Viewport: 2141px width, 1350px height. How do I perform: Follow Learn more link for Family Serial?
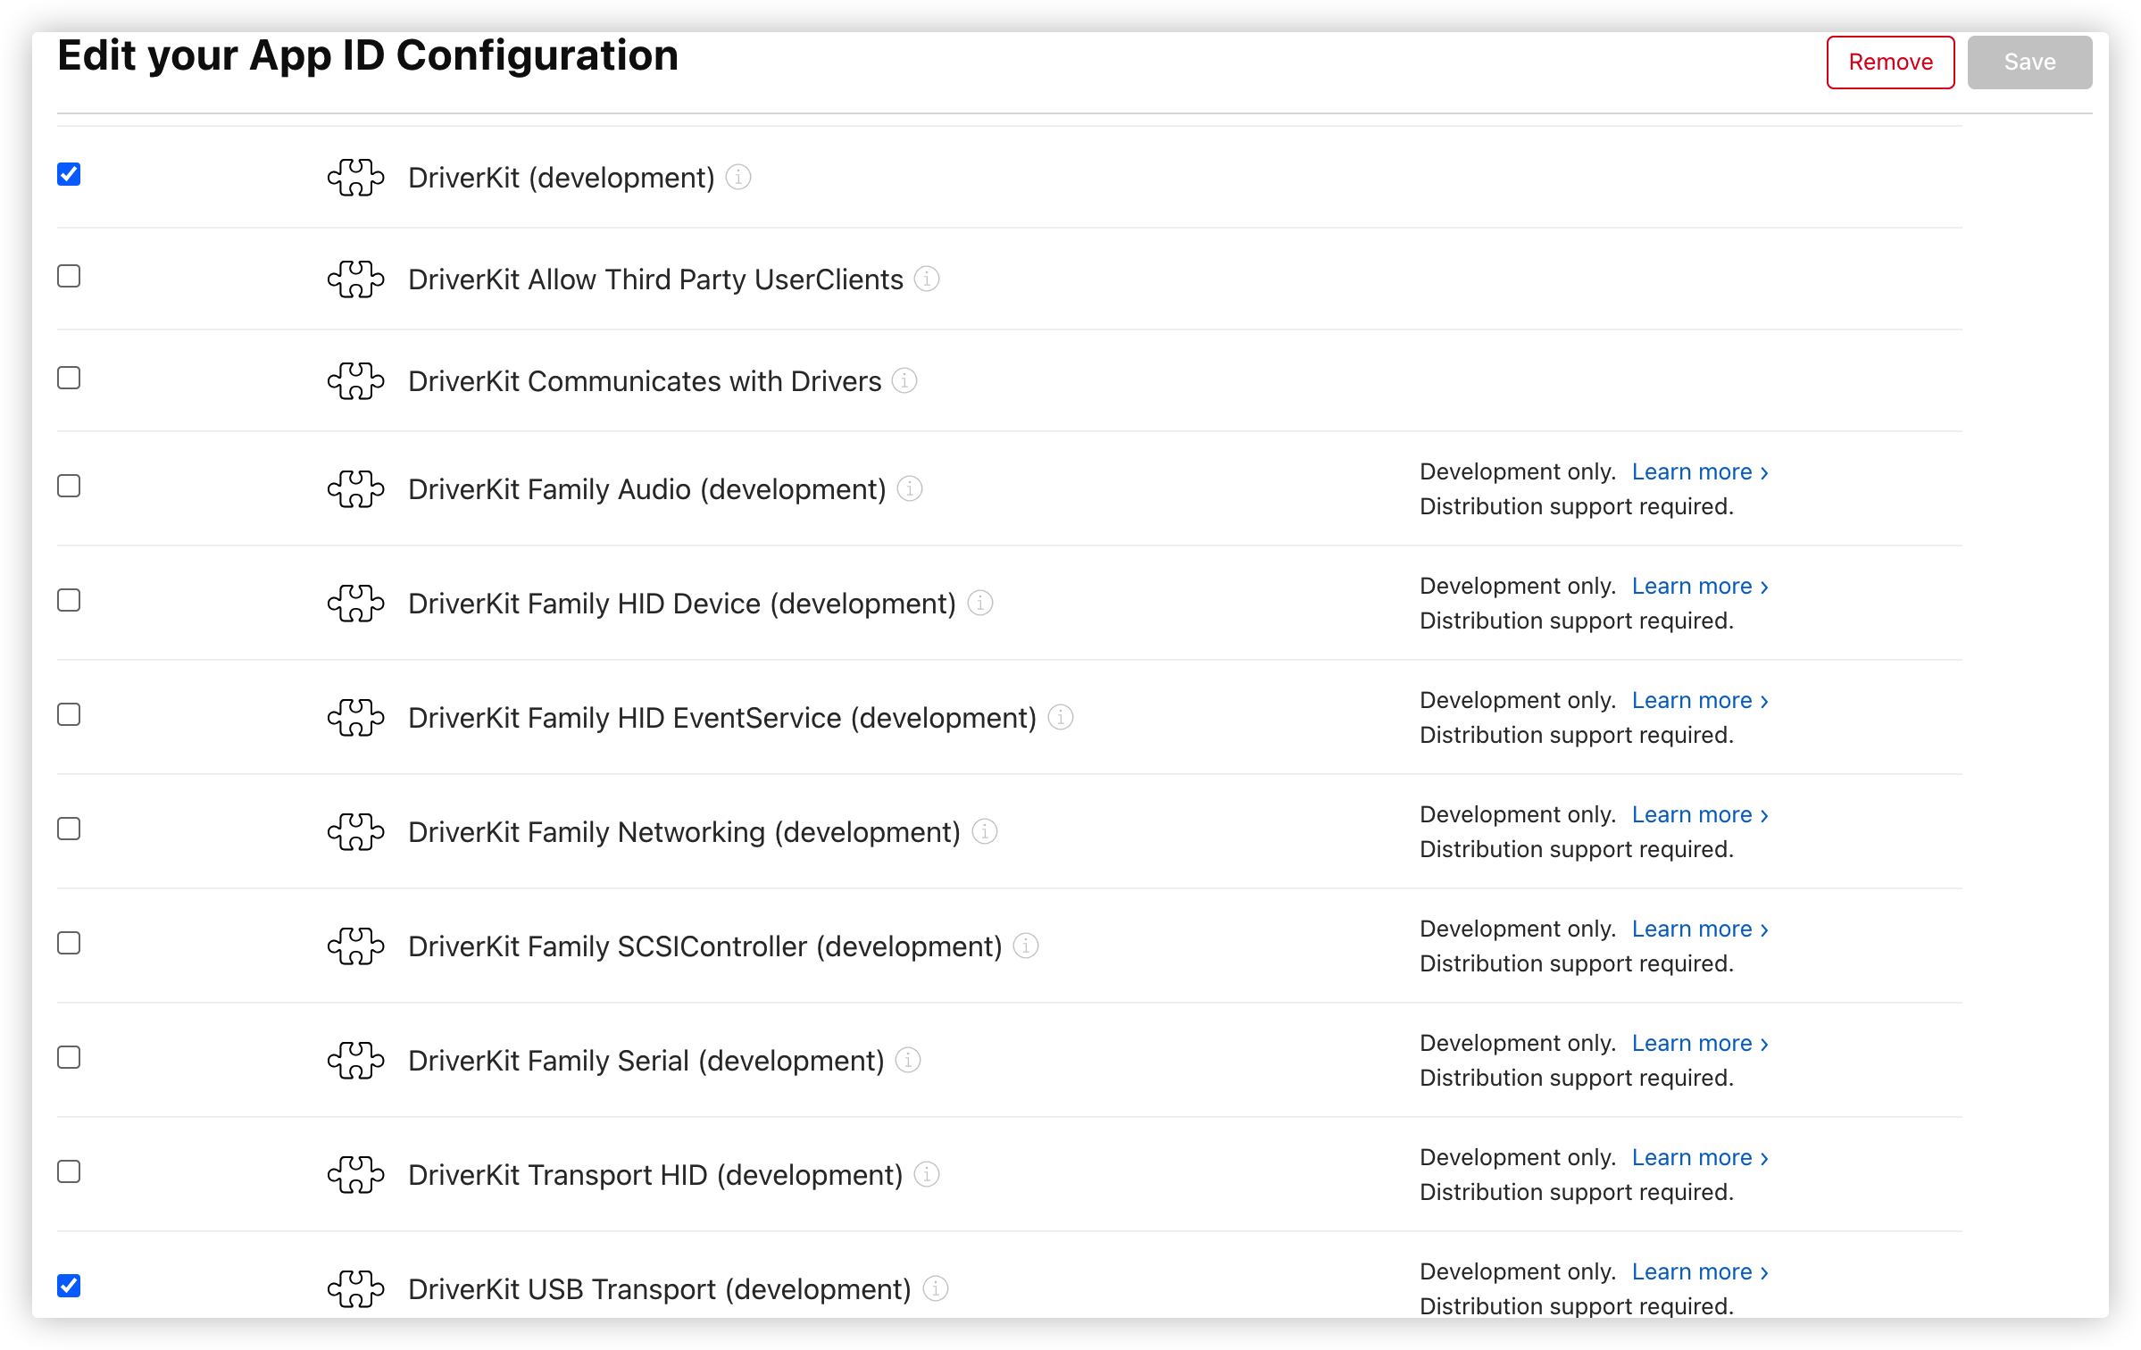(1700, 1043)
